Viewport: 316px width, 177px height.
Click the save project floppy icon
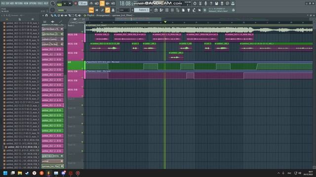coord(216,3)
